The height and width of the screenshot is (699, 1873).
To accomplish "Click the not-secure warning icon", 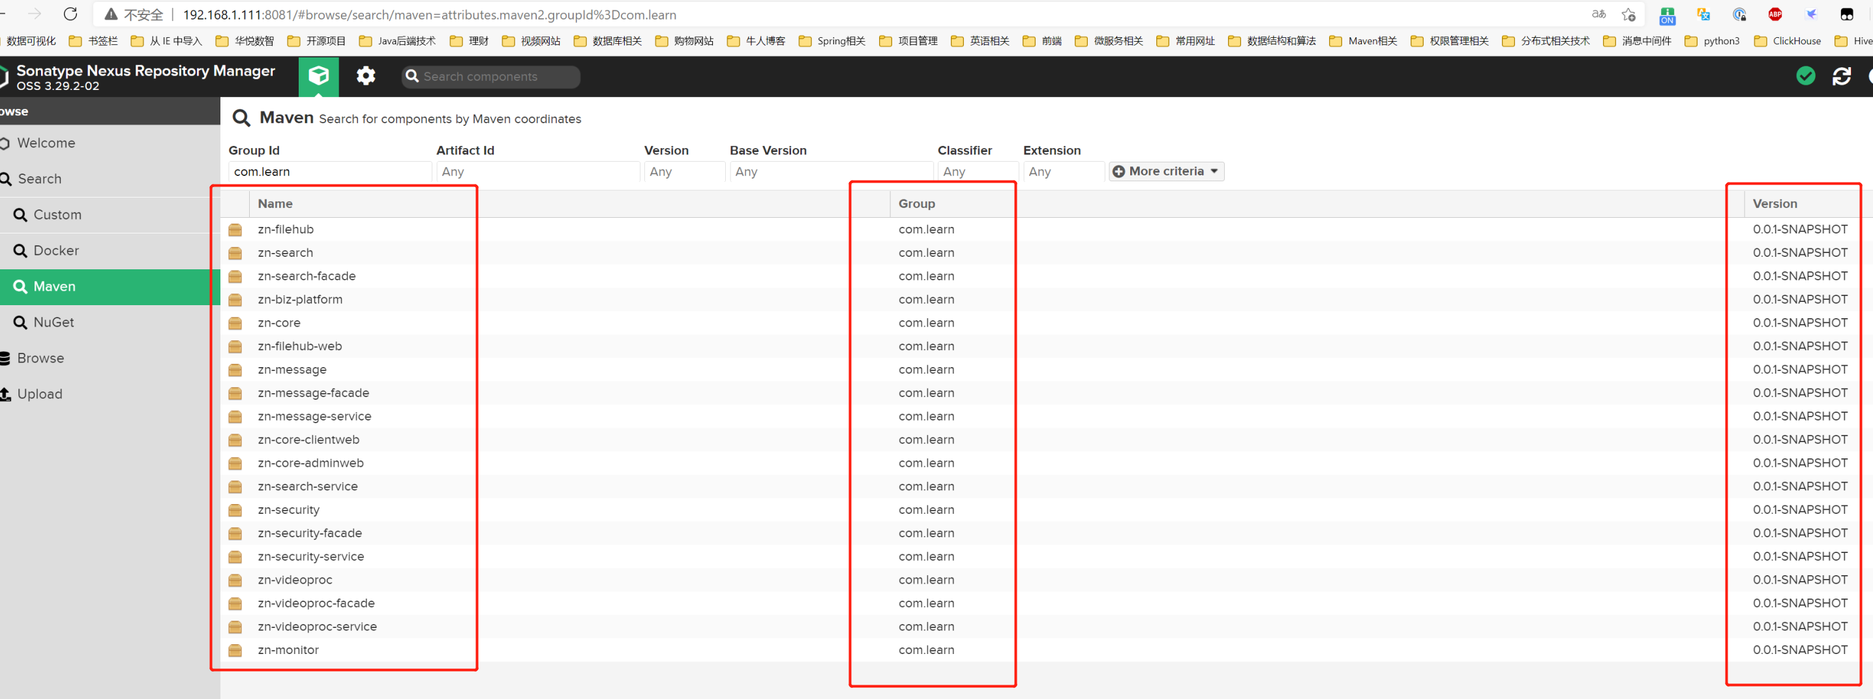I will click(x=110, y=14).
